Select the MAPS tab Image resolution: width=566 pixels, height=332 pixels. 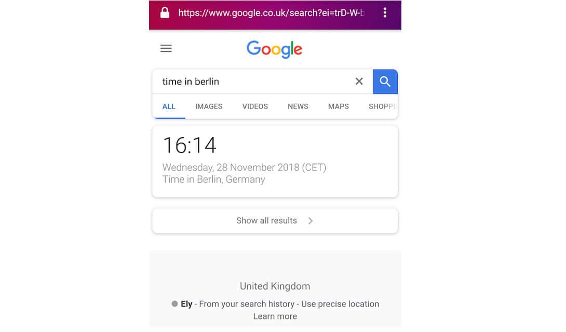click(338, 106)
